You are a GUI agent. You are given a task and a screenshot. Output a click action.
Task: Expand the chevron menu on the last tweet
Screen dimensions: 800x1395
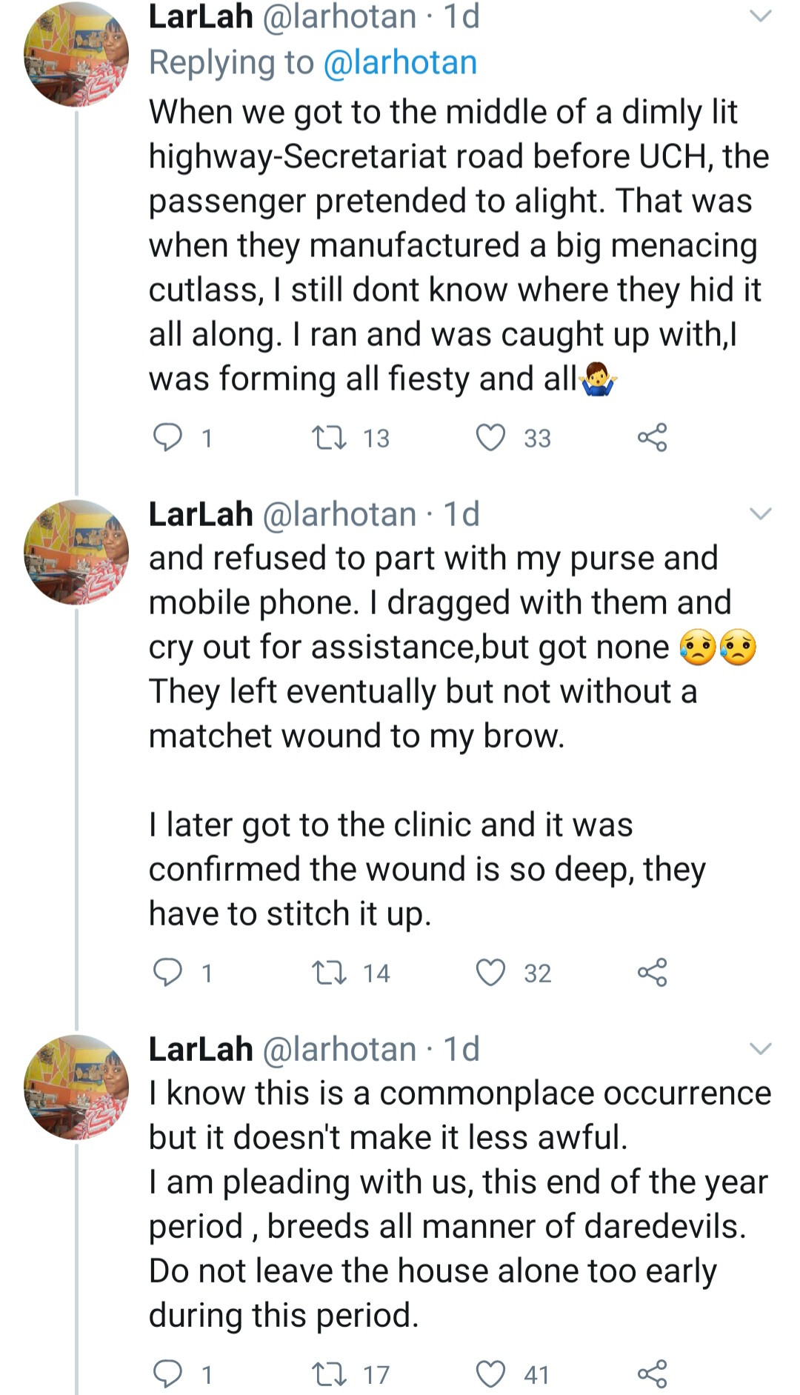pos(761,1048)
